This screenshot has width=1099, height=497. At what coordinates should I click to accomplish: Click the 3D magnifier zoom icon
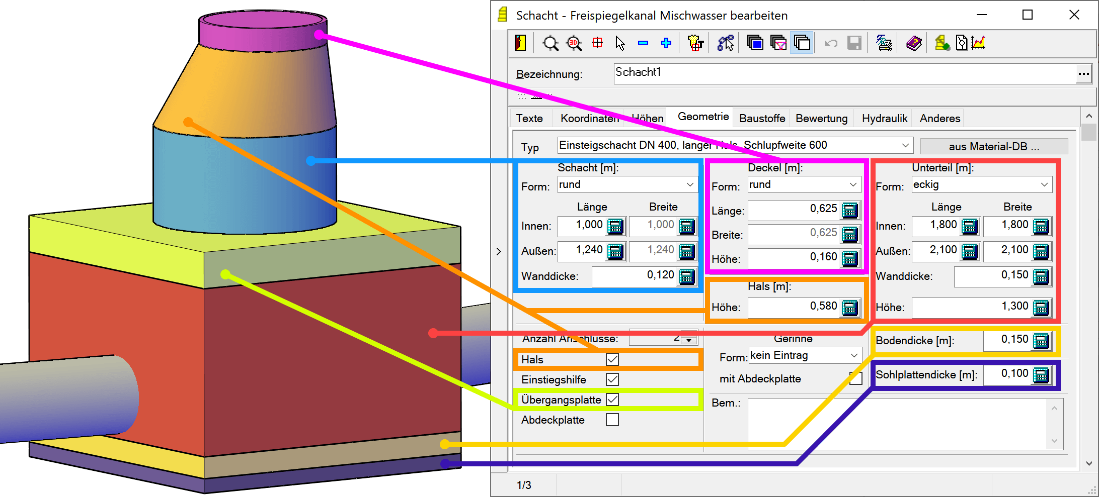pos(574,43)
